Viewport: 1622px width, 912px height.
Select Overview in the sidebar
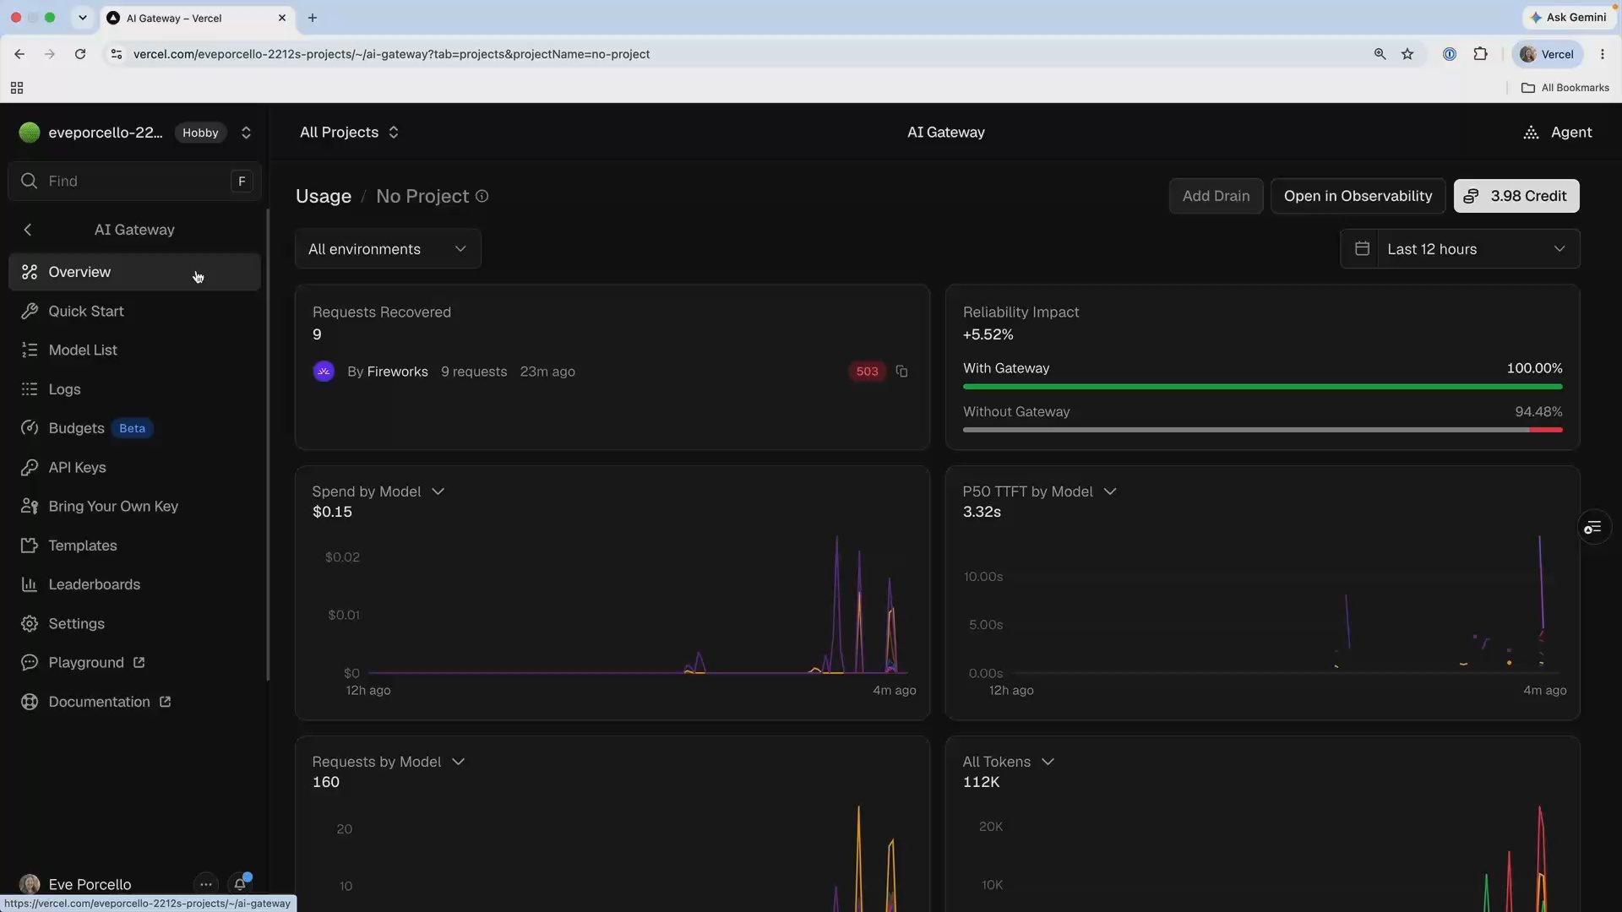(x=134, y=272)
